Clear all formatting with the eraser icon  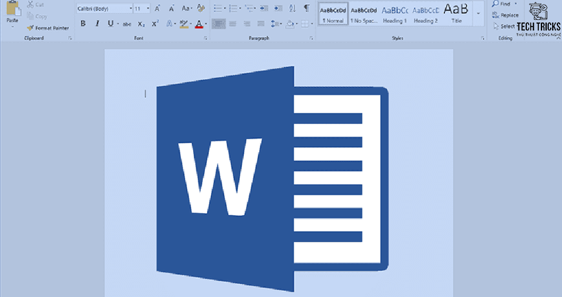(201, 8)
